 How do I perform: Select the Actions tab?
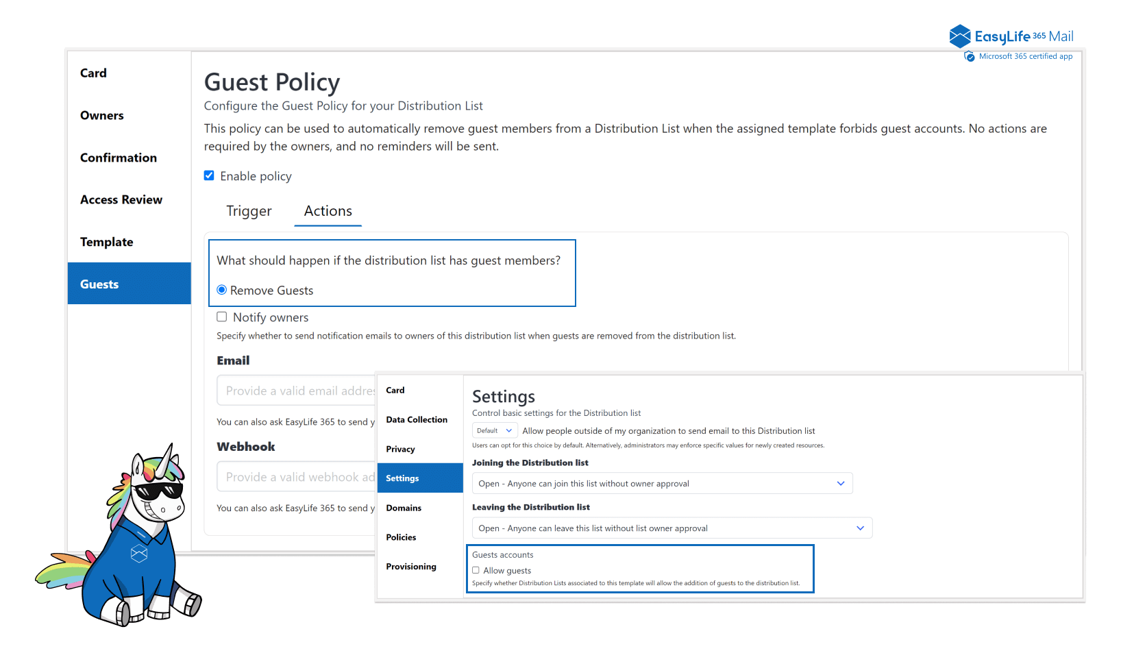[328, 211]
